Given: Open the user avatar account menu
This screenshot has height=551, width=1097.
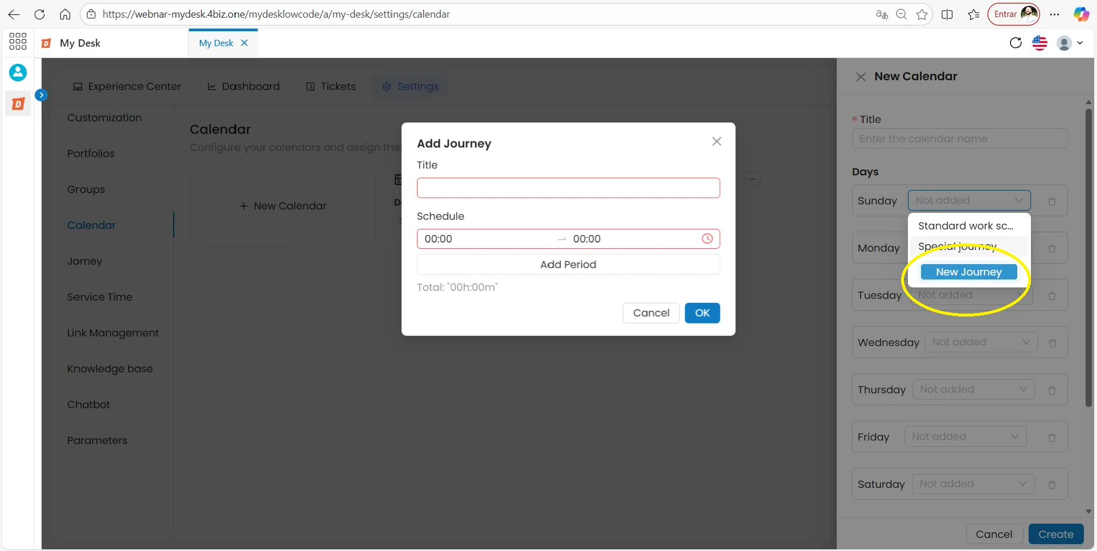Looking at the screenshot, I should (1069, 43).
